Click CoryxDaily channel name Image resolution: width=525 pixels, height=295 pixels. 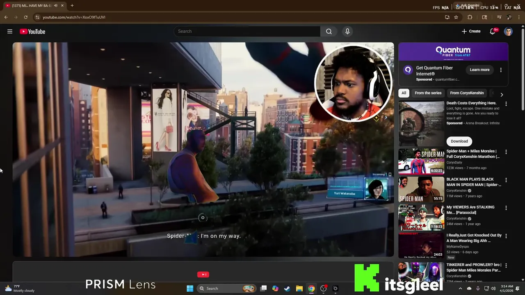454,163
